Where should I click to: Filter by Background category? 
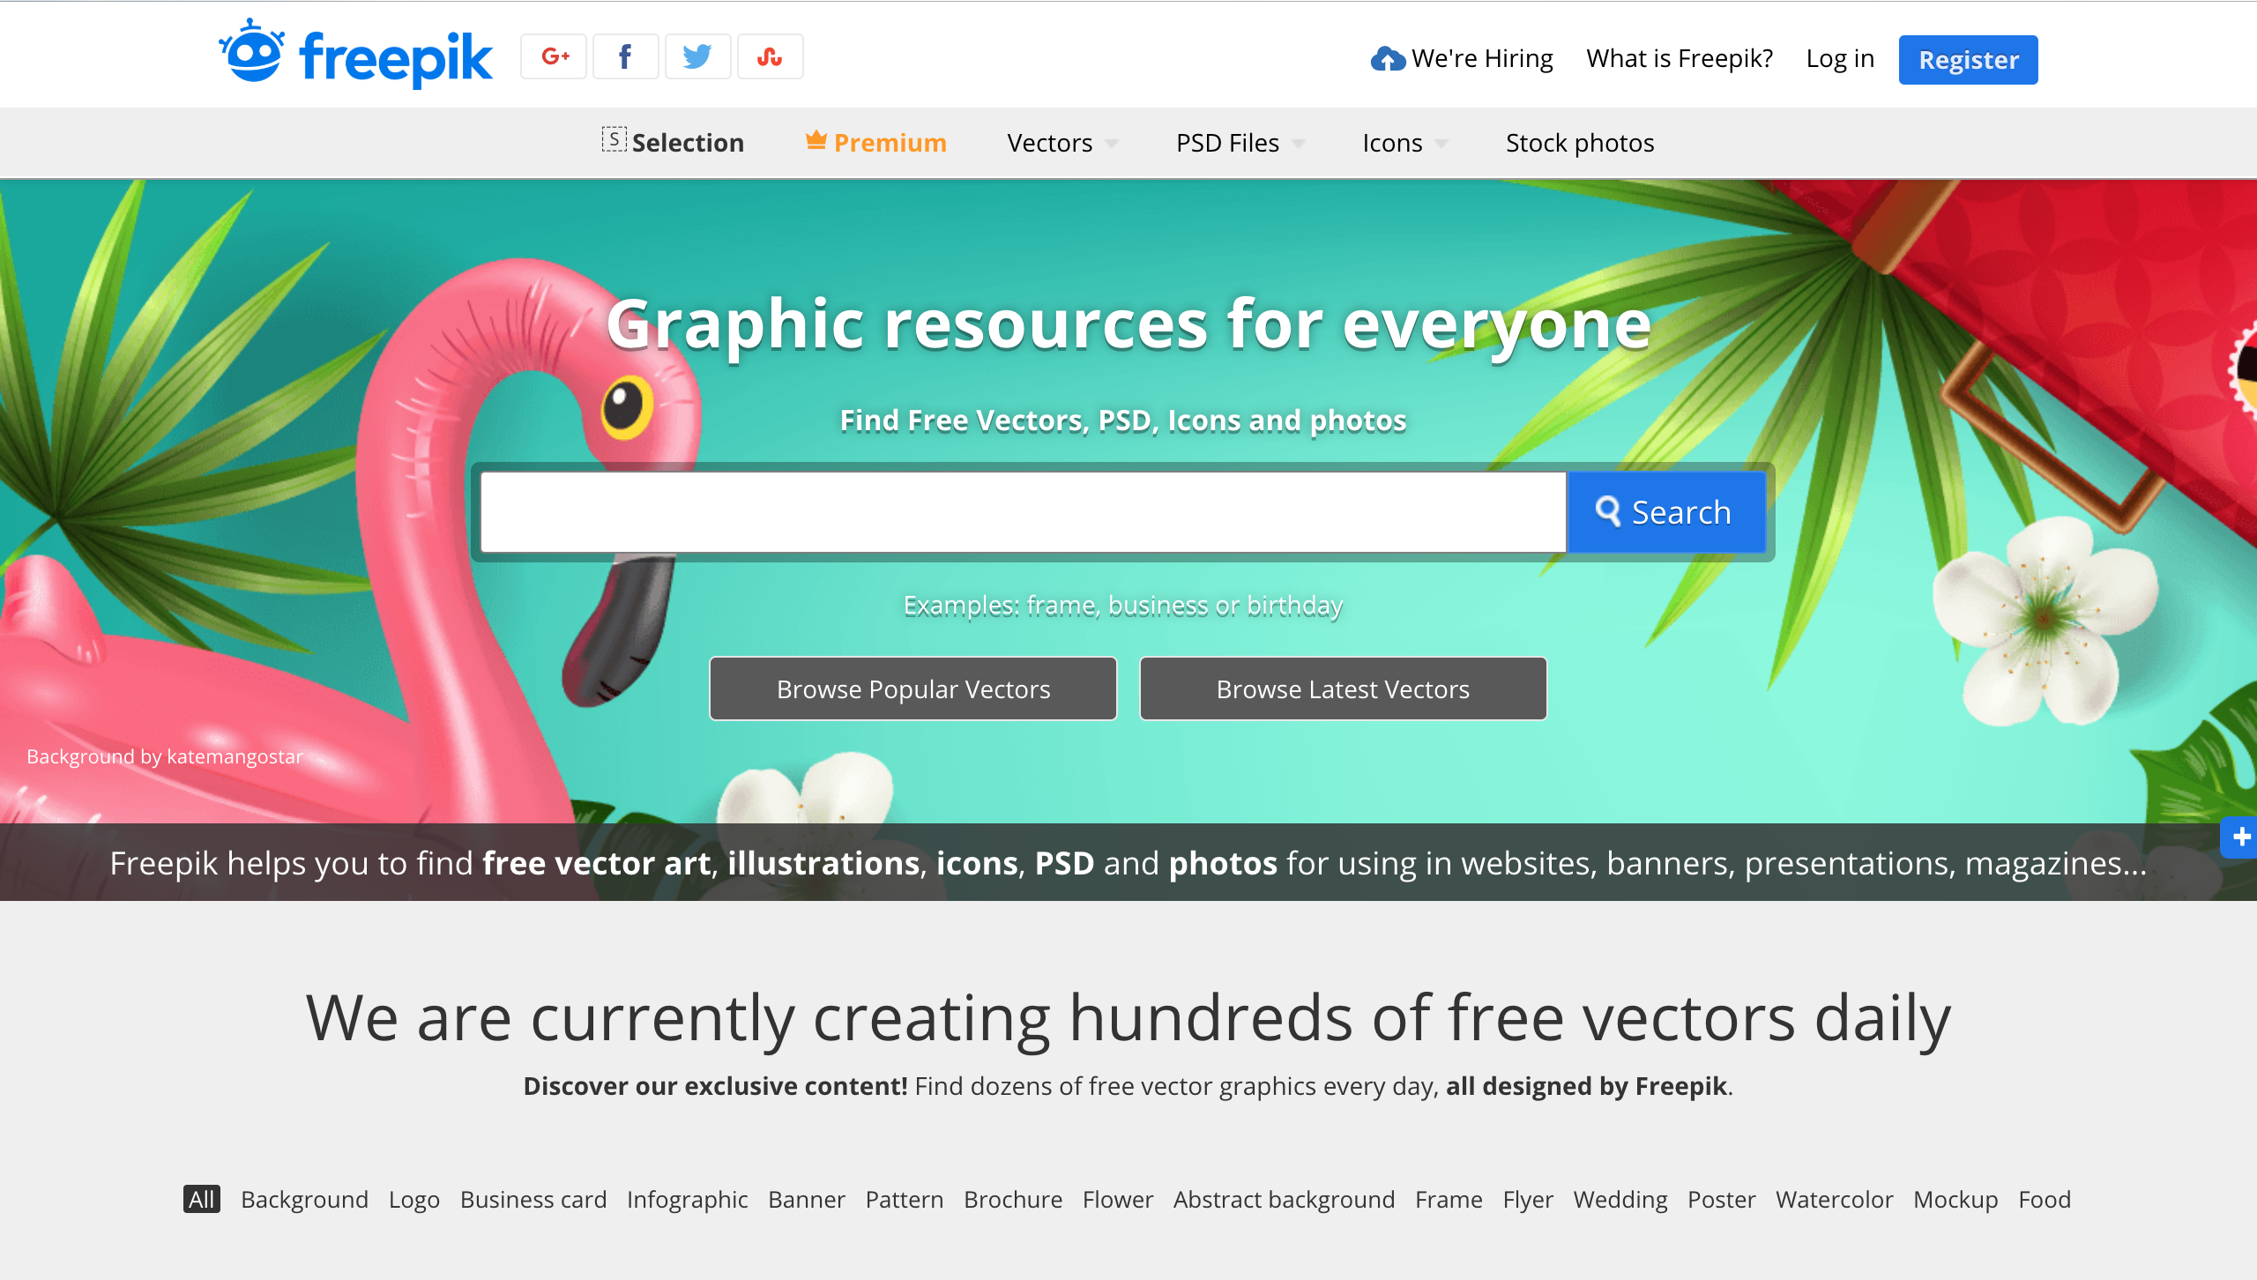pos(304,1199)
